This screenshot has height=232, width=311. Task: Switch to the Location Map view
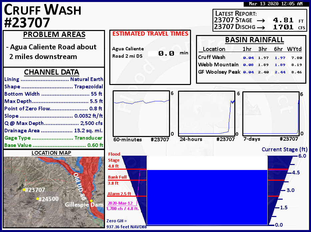(x=51, y=153)
